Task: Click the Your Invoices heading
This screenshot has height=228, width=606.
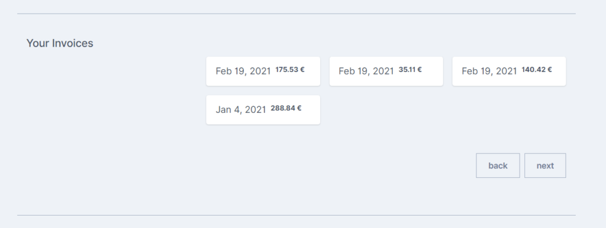Action: 60,43
